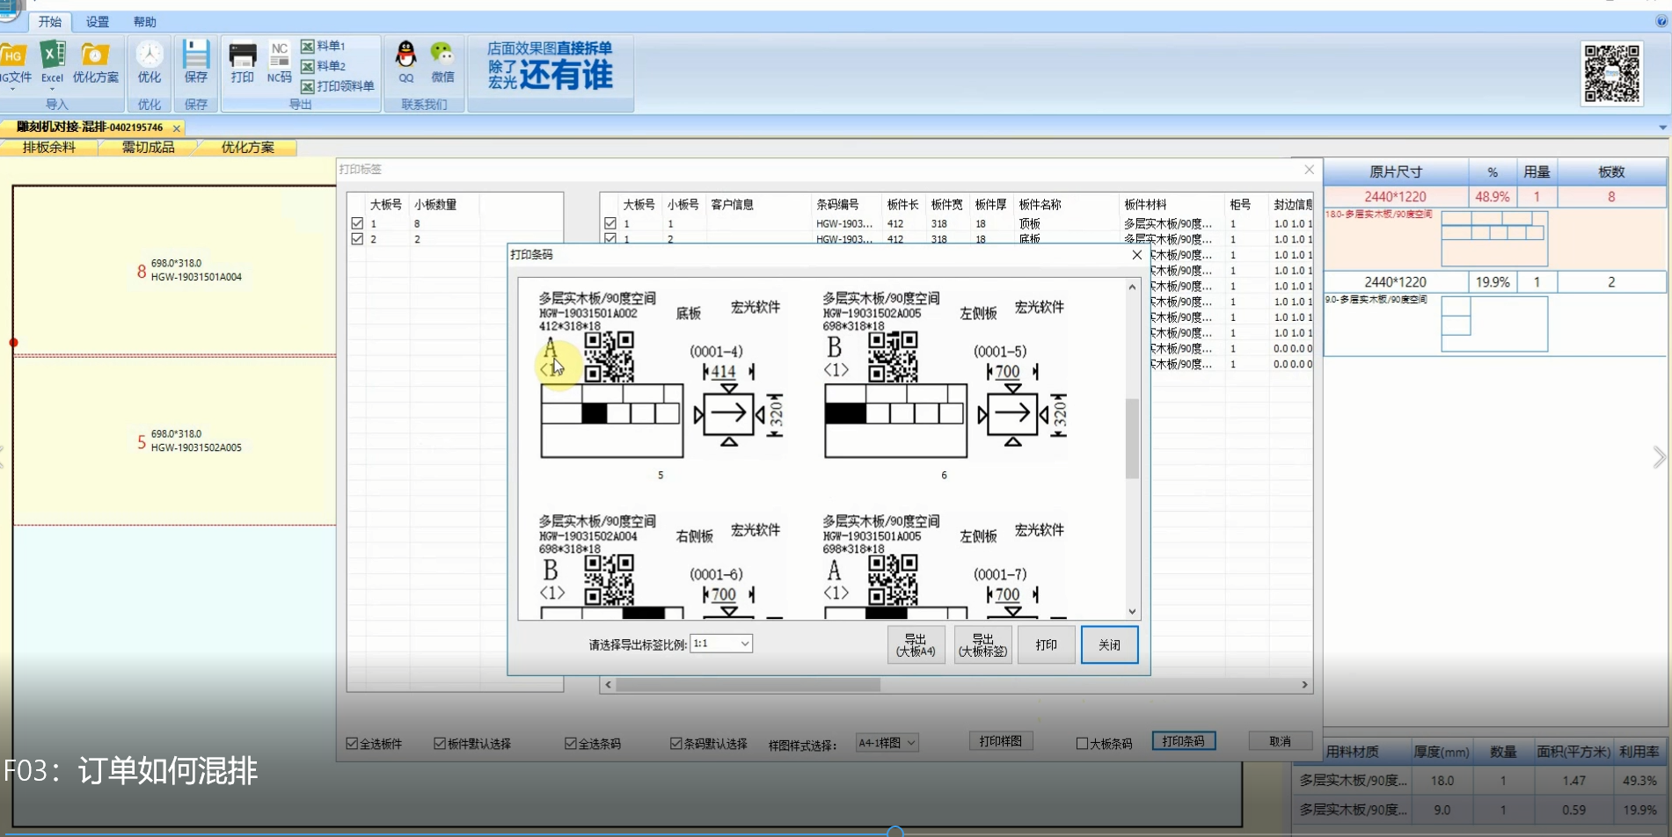Click table horizontal scroll right arrow
The width and height of the screenshot is (1672, 837).
click(1304, 684)
